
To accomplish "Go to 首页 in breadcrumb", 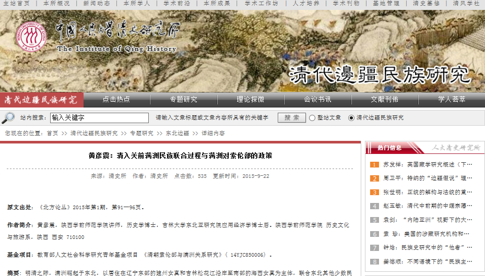I will click(52, 133).
